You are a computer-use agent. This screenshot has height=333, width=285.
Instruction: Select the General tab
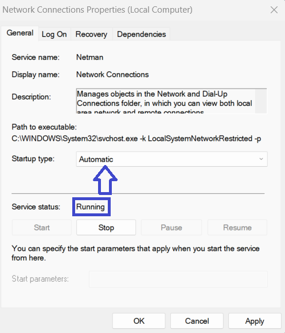pos(20,33)
